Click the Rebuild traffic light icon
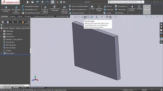 [58, 2]
